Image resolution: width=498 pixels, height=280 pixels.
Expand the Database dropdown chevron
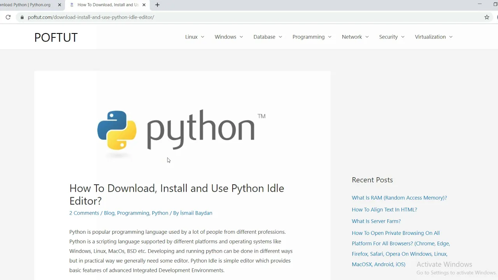(280, 37)
